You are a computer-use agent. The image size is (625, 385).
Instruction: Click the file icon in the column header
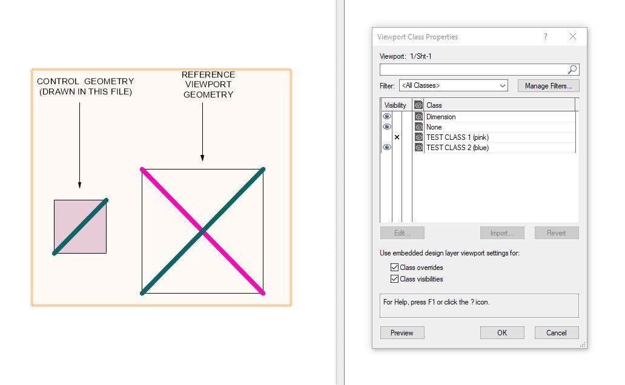pyautogui.click(x=418, y=105)
